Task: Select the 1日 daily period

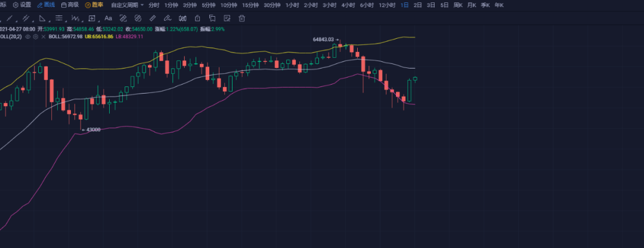Action: (404, 5)
